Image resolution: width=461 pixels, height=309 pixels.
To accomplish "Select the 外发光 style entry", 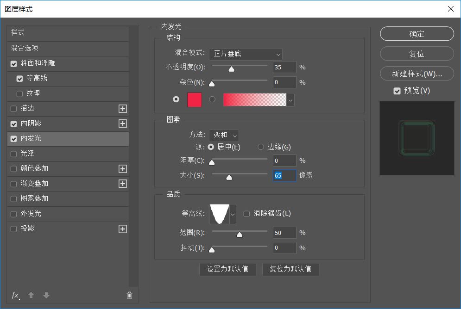I will [31, 214].
